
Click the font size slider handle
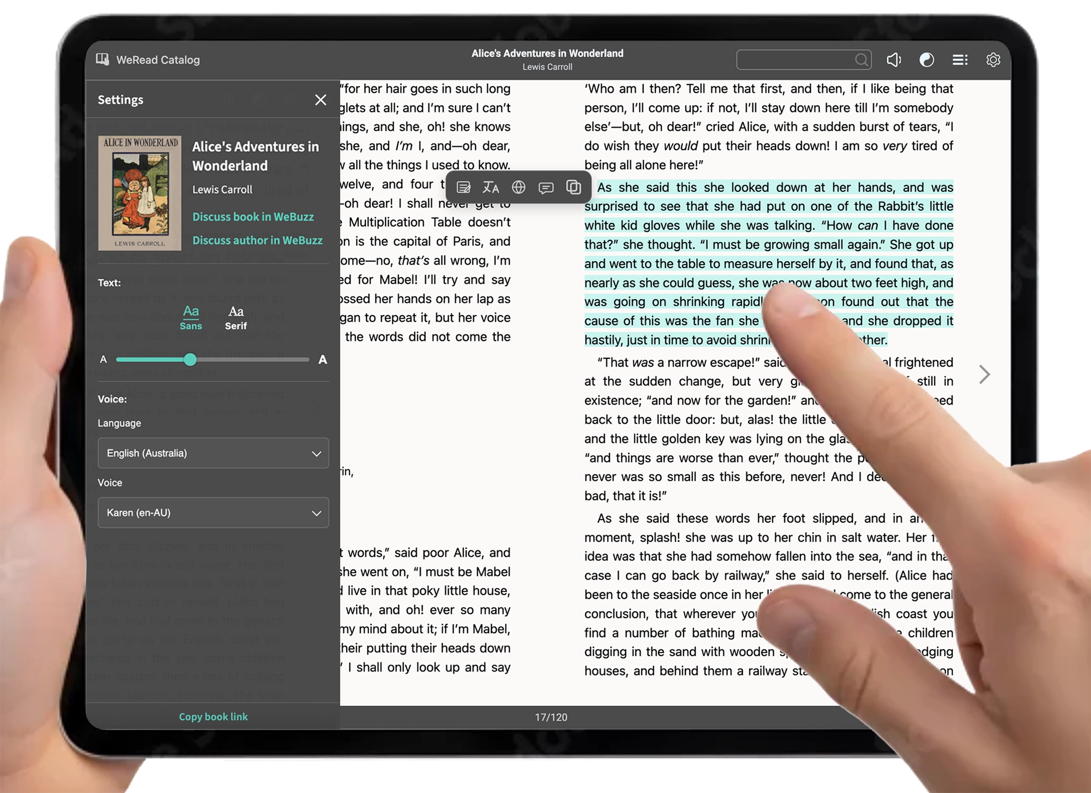(x=190, y=359)
